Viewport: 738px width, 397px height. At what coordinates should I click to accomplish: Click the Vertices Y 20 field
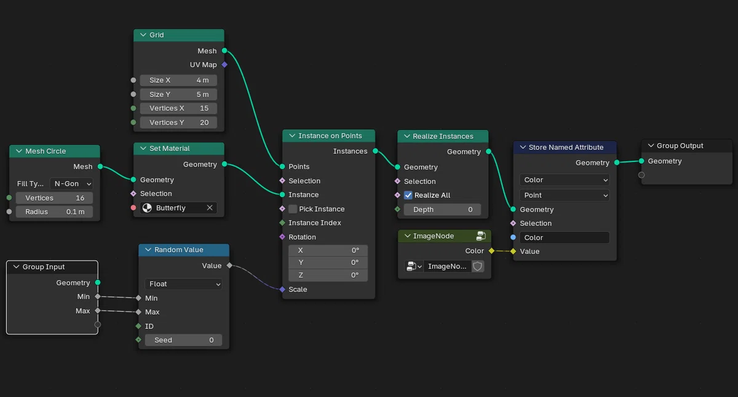coord(178,122)
